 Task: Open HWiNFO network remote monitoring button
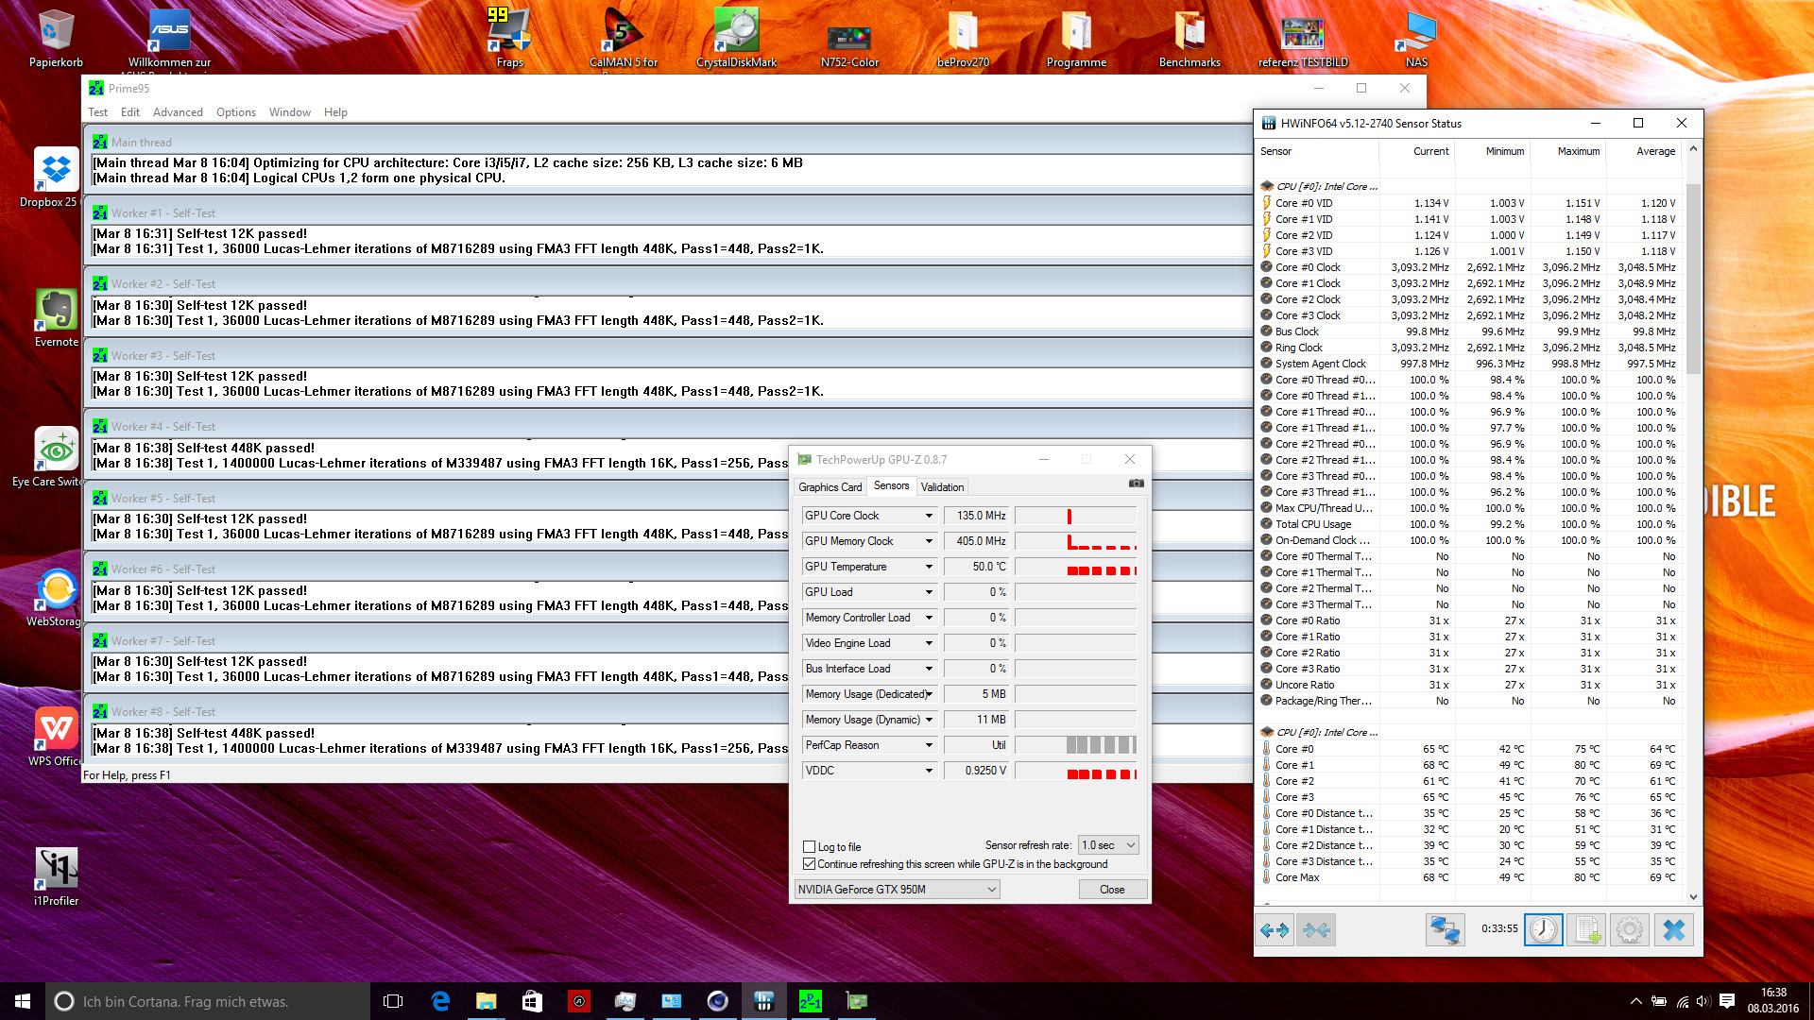pos(1445,930)
